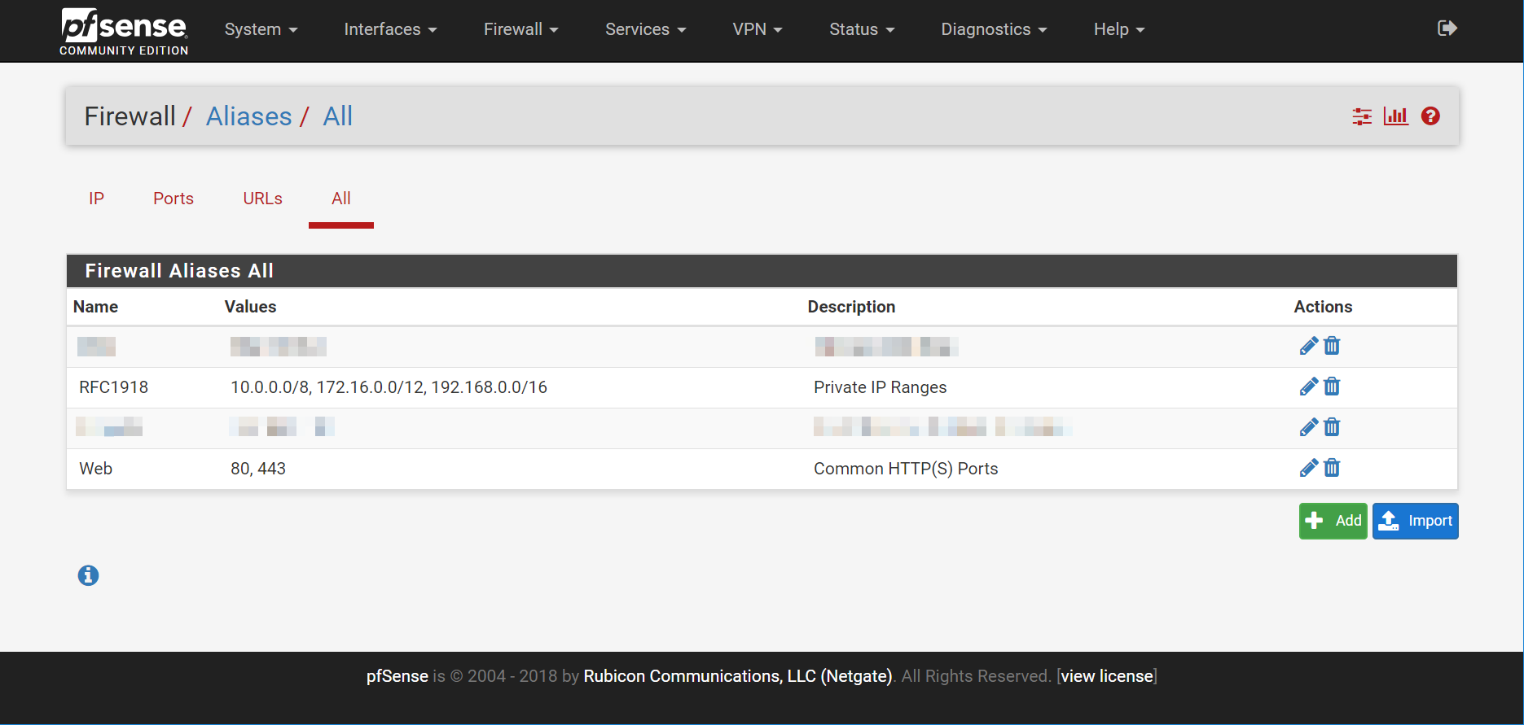Edit the RFC1918 alias with the pencil icon
1524x725 pixels.
[x=1309, y=387]
